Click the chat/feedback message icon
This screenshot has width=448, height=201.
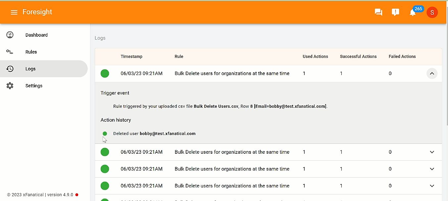[378, 12]
